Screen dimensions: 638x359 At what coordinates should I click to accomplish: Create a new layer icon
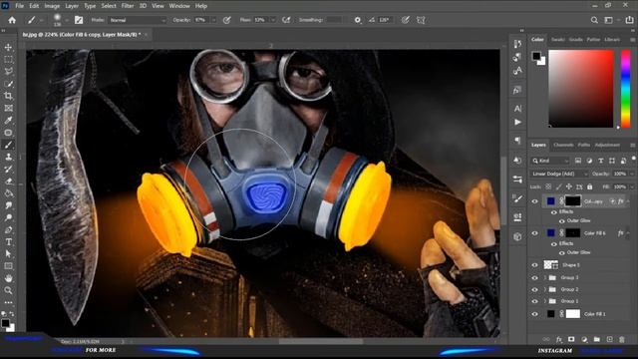(x=609, y=339)
